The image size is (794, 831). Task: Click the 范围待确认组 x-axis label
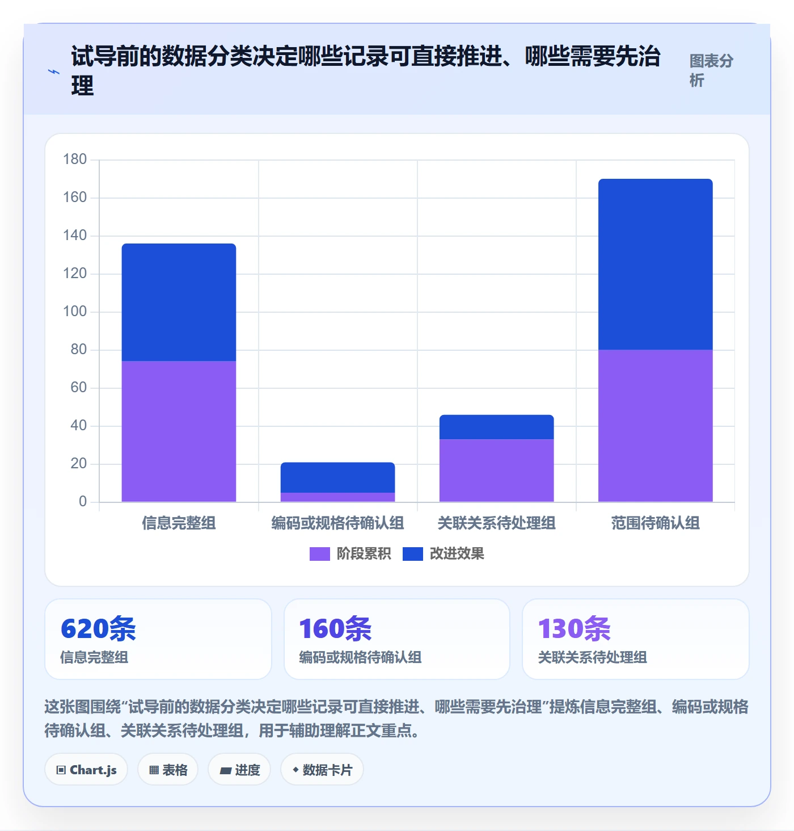click(655, 523)
